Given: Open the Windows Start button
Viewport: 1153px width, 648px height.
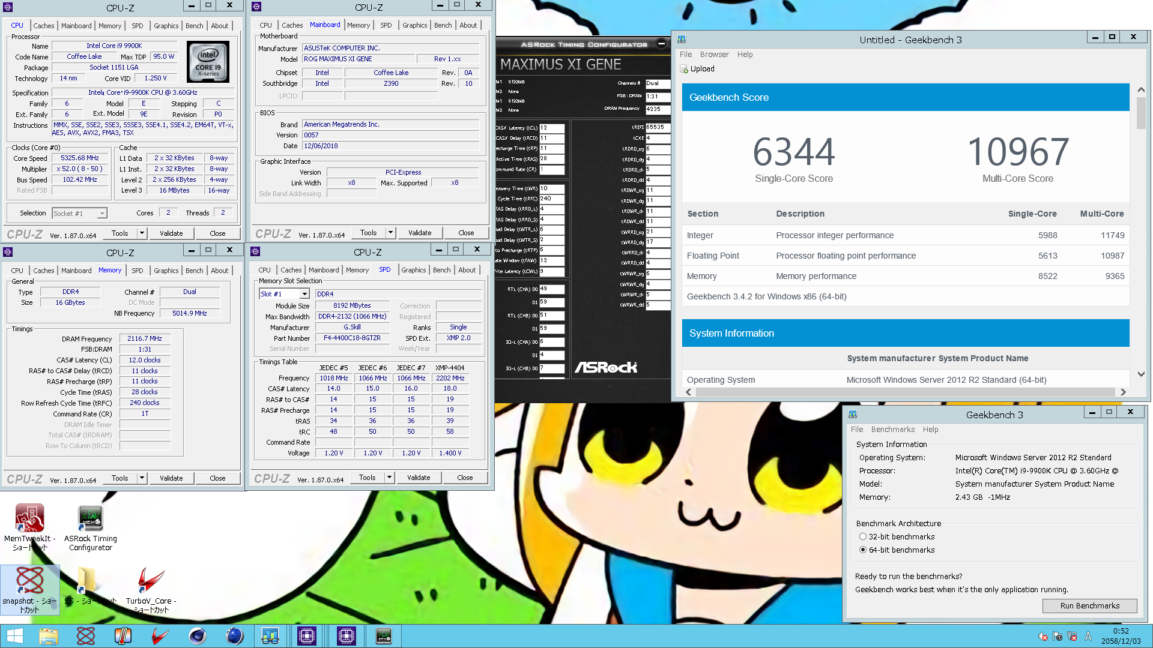Looking at the screenshot, I should click(x=14, y=636).
